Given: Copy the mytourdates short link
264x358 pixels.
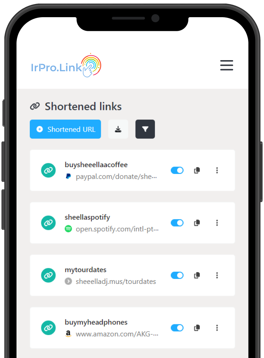Looking at the screenshot, I should (x=197, y=275).
